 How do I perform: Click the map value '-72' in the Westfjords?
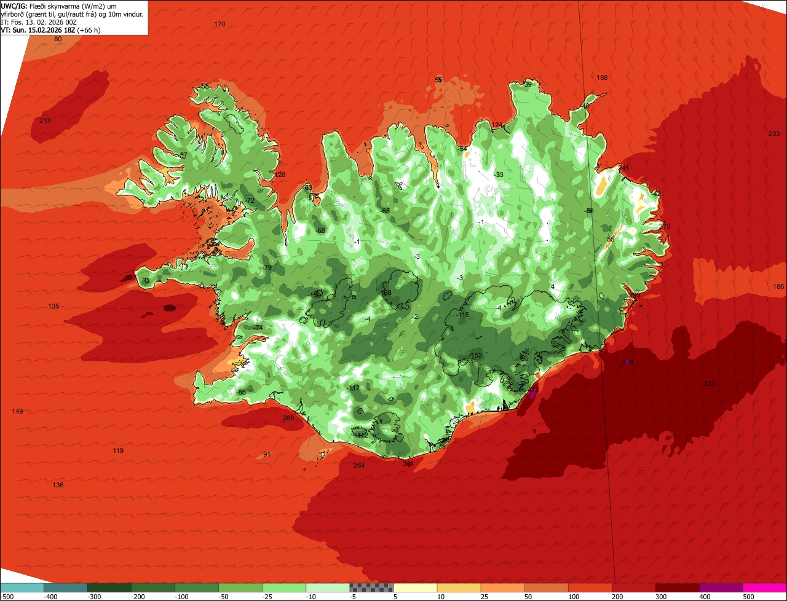249,200
